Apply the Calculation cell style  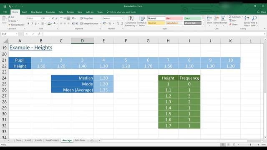pyautogui.click(x=174, y=23)
